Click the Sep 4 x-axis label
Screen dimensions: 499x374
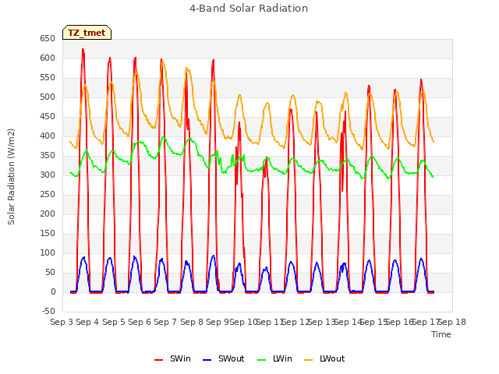87,322
